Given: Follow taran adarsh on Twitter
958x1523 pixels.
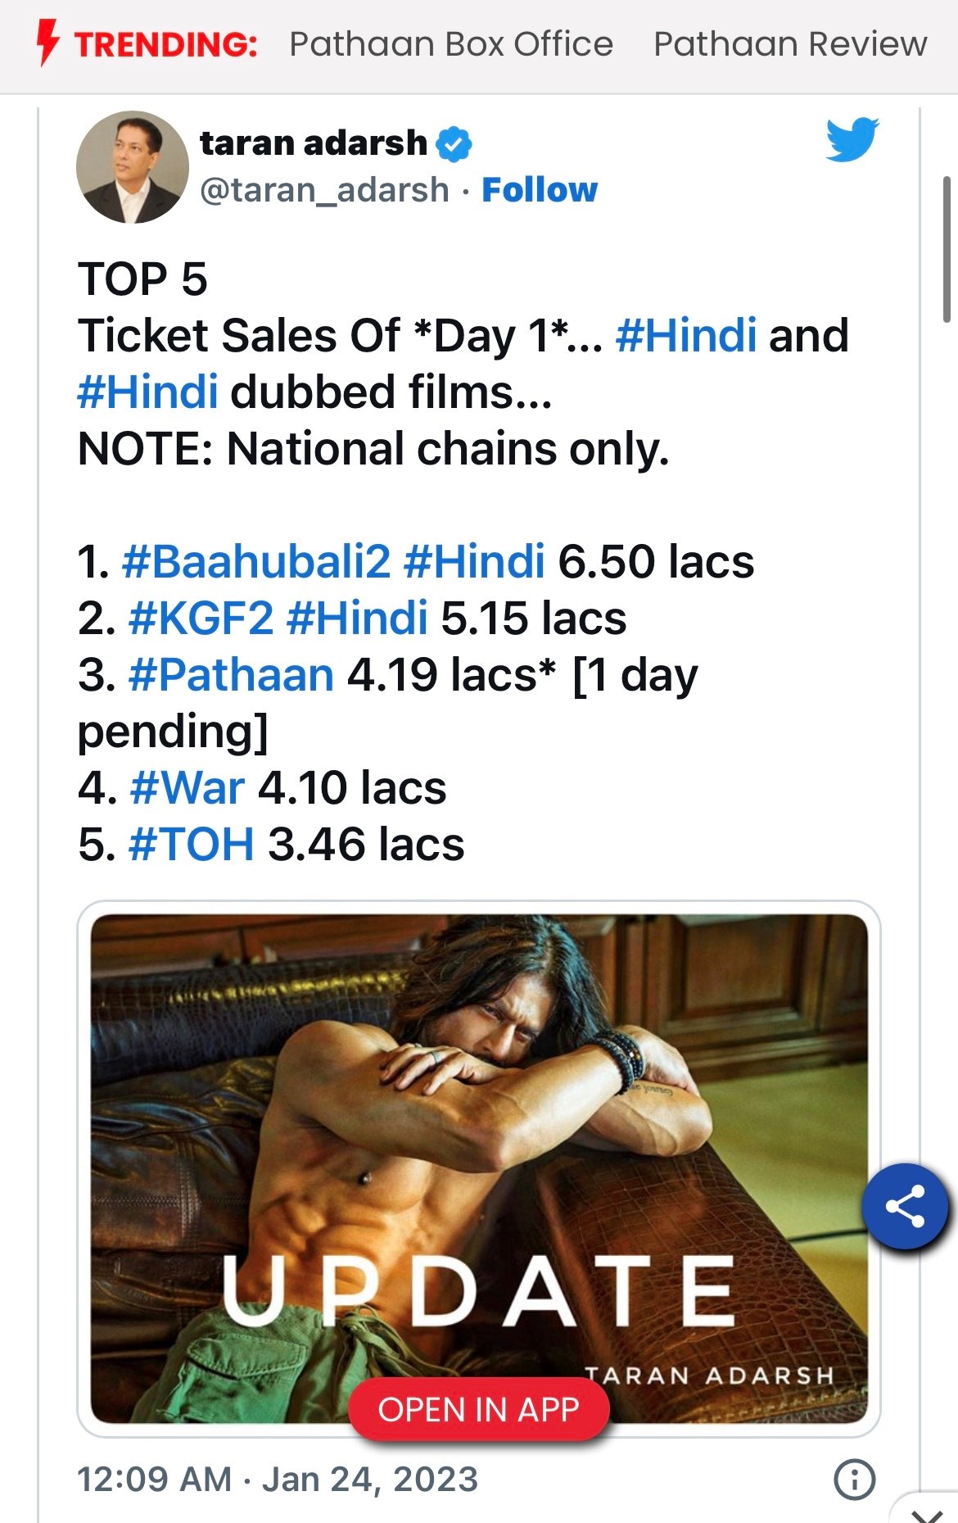Looking at the screenshot, I should [540, 190].
